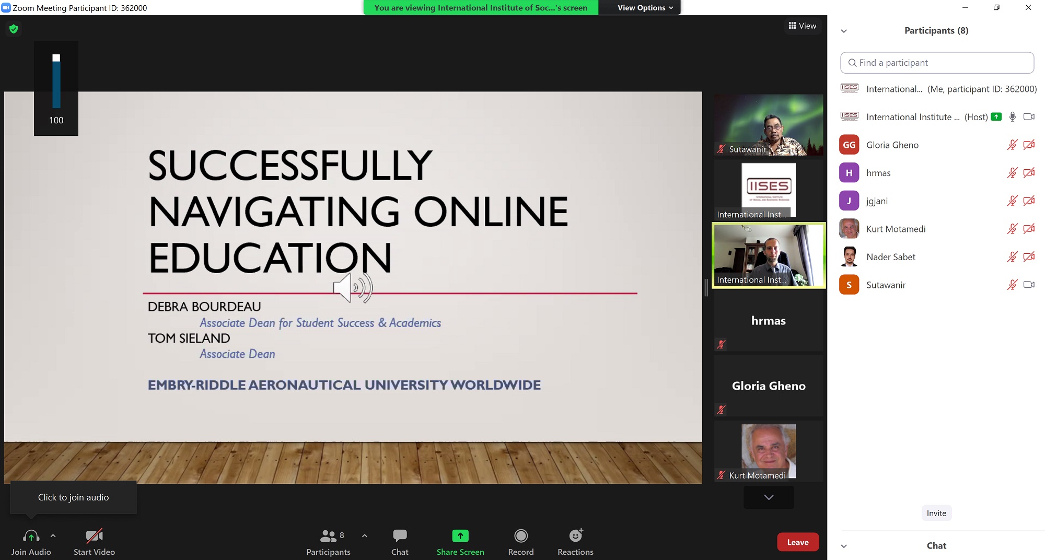Click Sutawanir's orange S avatar

coord(849,285)
